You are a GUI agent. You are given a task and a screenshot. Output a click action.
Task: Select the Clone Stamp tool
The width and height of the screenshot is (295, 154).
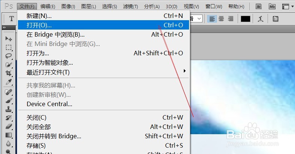click(x=9, y=109)
